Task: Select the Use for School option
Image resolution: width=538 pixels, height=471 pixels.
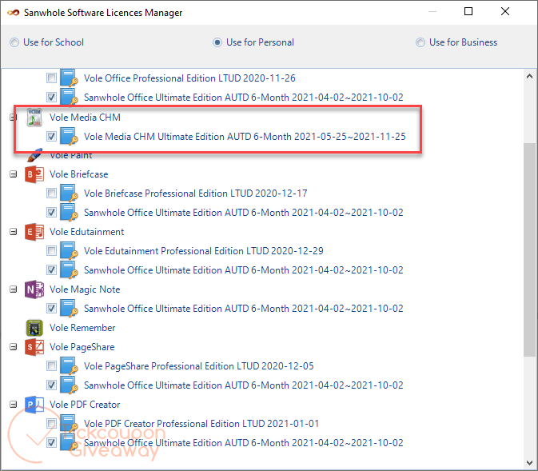Action: [46, 42]
